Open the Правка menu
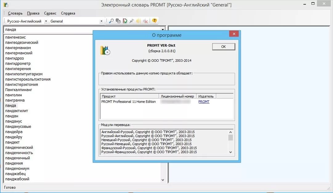Viewport: 333px width, 193px height. click(x=33, y=13)
